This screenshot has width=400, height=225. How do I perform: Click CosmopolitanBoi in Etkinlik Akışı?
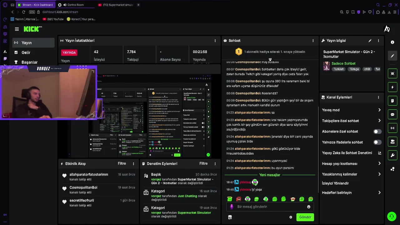(83, 187)
